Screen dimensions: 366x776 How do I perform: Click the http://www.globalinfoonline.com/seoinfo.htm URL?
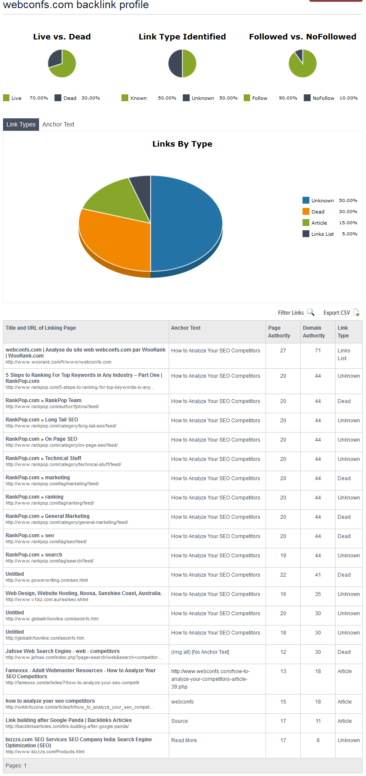[52, 619]
